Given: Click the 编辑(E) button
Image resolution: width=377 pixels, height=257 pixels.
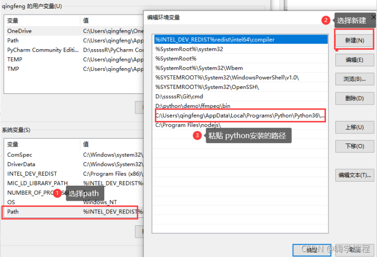Looking at the screenshot, I should pos(354,60).
